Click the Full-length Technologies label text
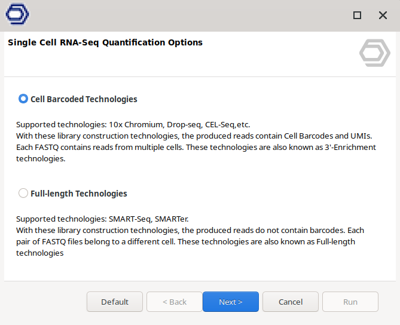This screenshot has width=400, height=325. click(78, 194)
